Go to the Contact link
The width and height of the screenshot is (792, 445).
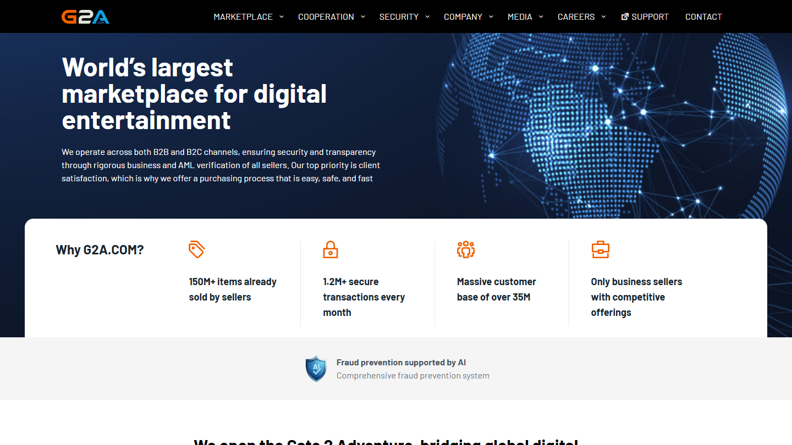click(703, 16)
